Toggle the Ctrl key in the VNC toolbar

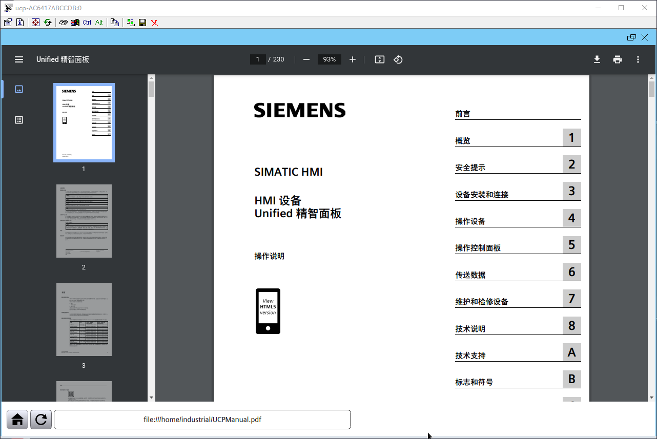coord(87,23)
